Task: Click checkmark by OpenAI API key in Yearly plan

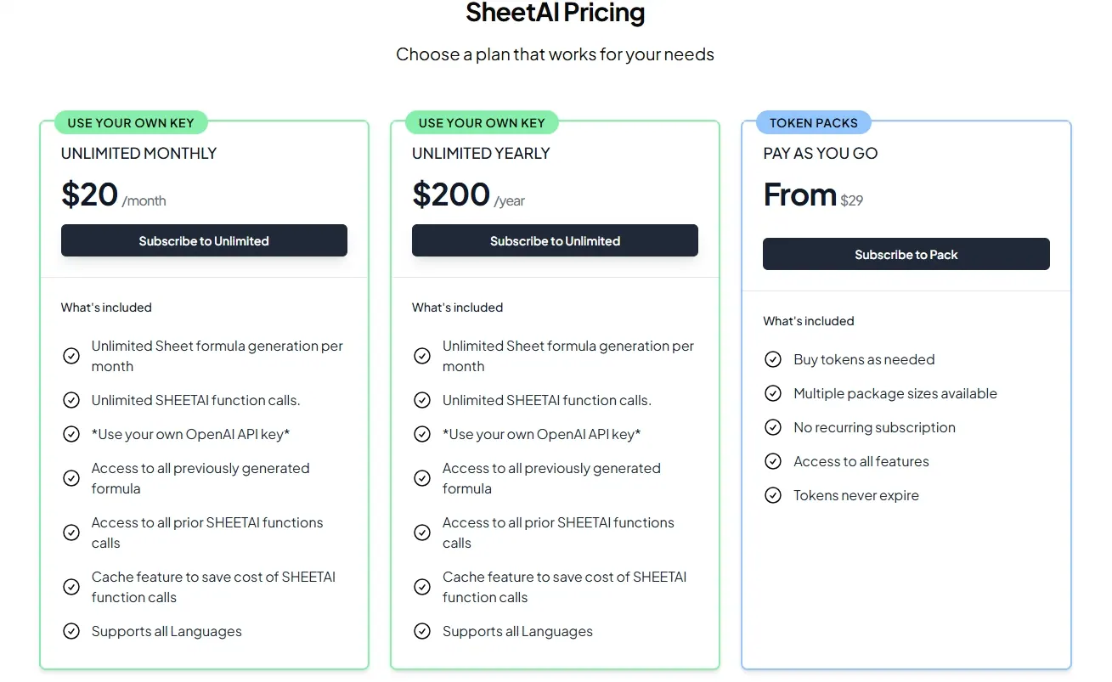Action: tap(422, 434)
